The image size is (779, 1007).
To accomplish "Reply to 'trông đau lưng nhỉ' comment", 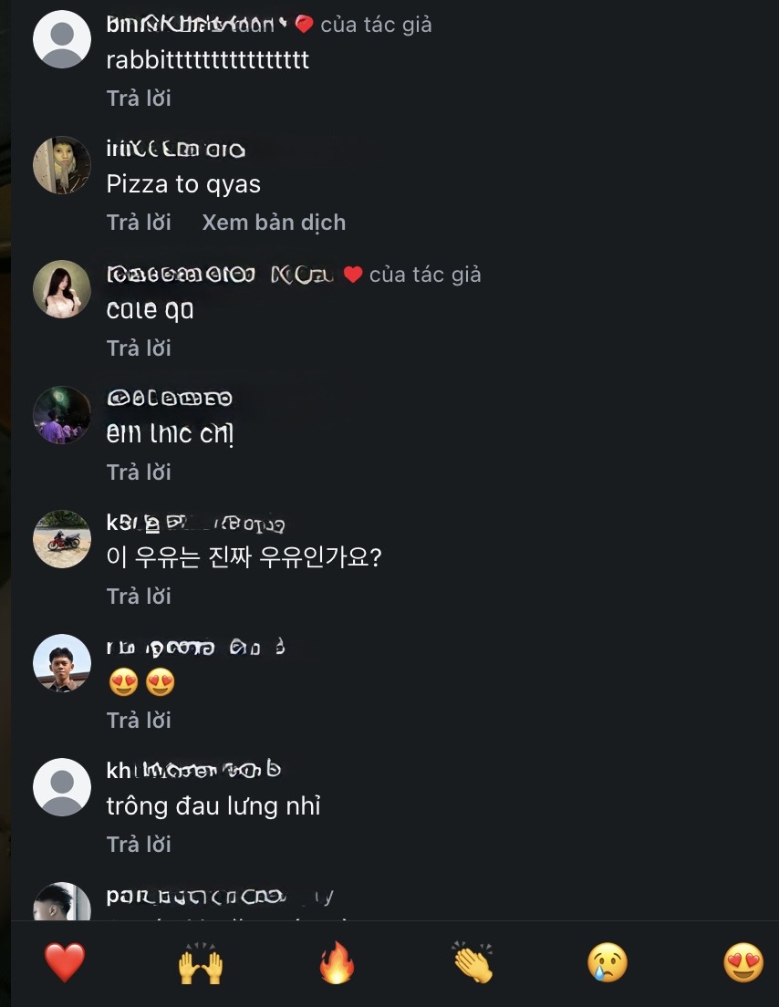I will (x=139, y=844).
